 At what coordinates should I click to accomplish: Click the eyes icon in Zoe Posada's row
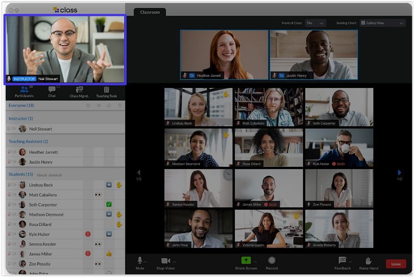tap(98, 263)
